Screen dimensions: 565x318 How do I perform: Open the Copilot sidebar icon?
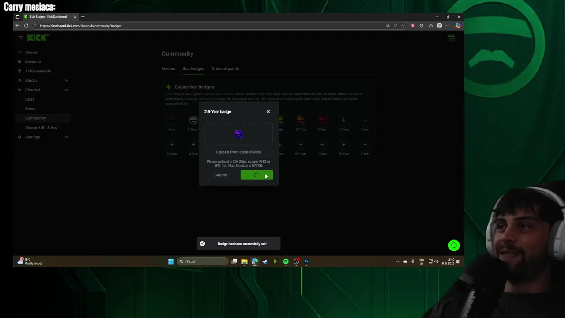tap(458, 26)
